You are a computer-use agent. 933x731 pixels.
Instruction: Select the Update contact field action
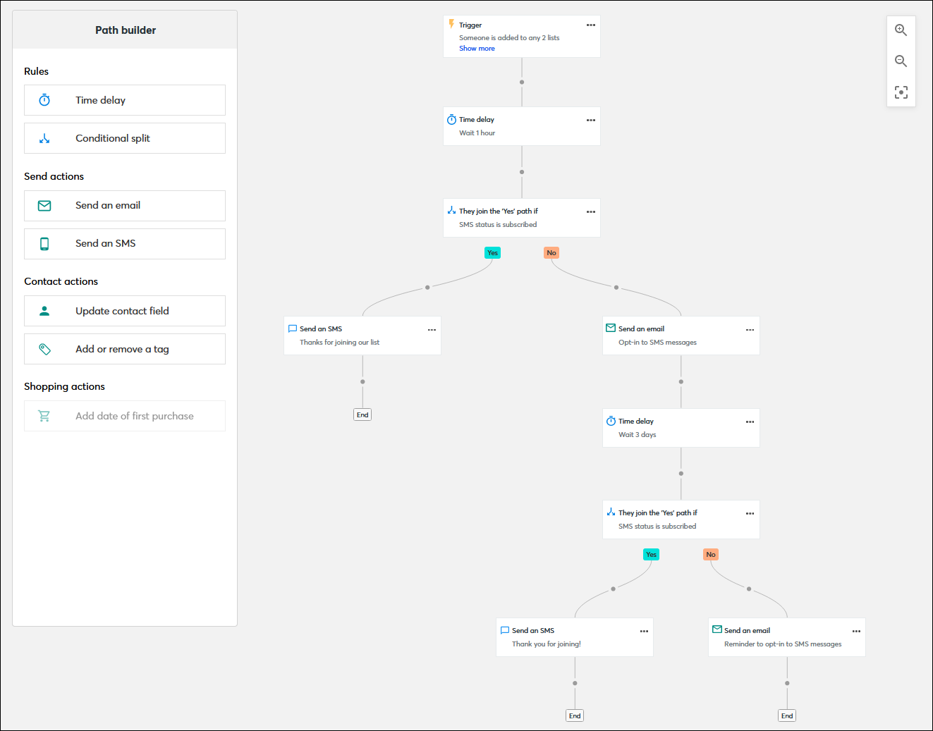[125, 311]
